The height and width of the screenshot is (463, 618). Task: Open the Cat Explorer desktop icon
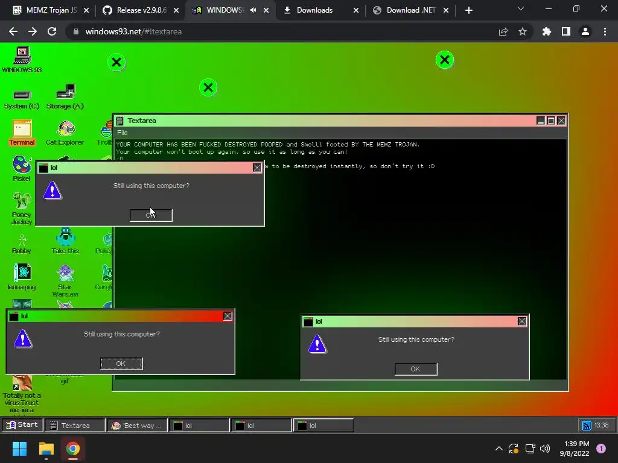point(65,133)
